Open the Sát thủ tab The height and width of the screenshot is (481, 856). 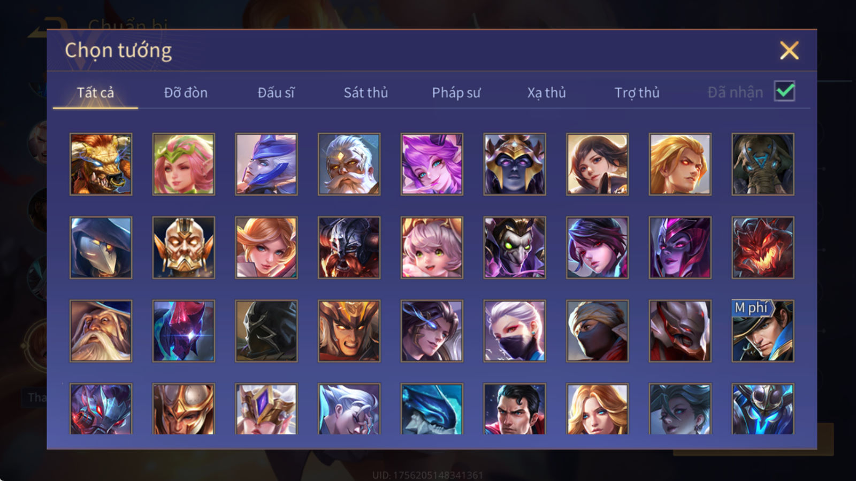click(x=366, y=92)
